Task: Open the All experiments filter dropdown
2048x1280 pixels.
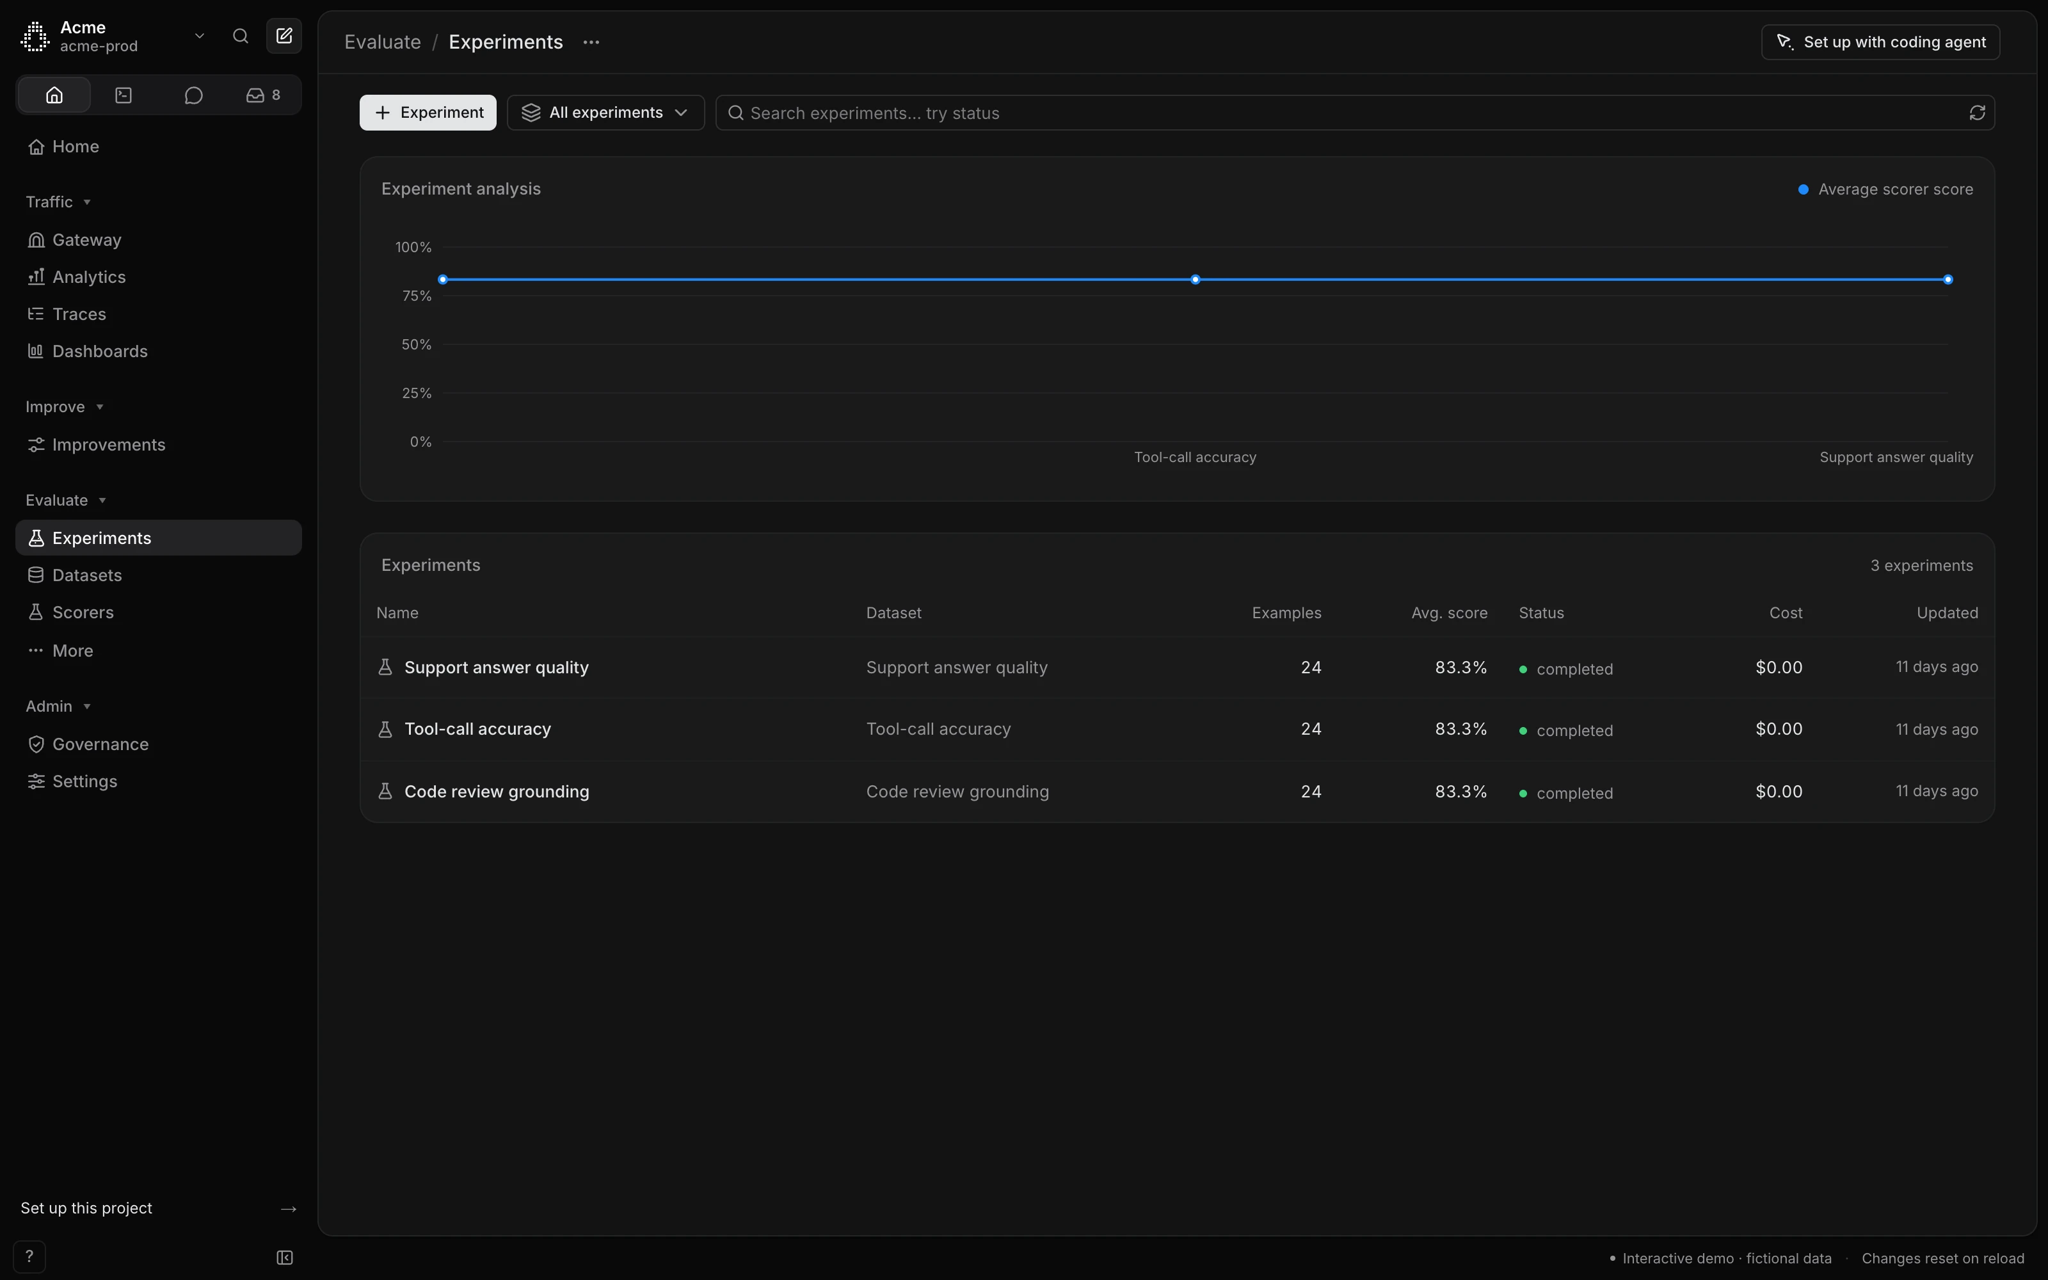Action: (x=606, y=113)
